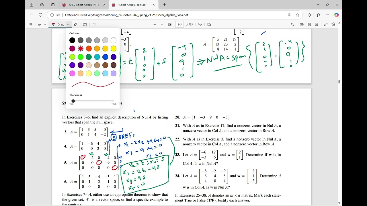Select the Erase tool
Image resolution: width=367 pixels, height=206 pixels.
coord(76,25)
